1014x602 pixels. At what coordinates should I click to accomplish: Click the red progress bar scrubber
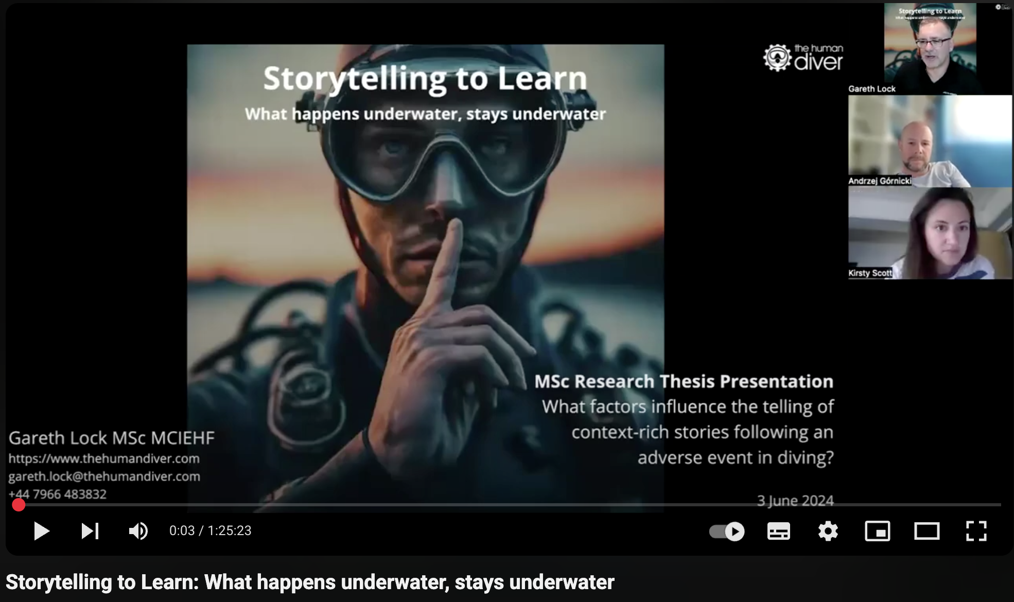(x=19, y=505)
